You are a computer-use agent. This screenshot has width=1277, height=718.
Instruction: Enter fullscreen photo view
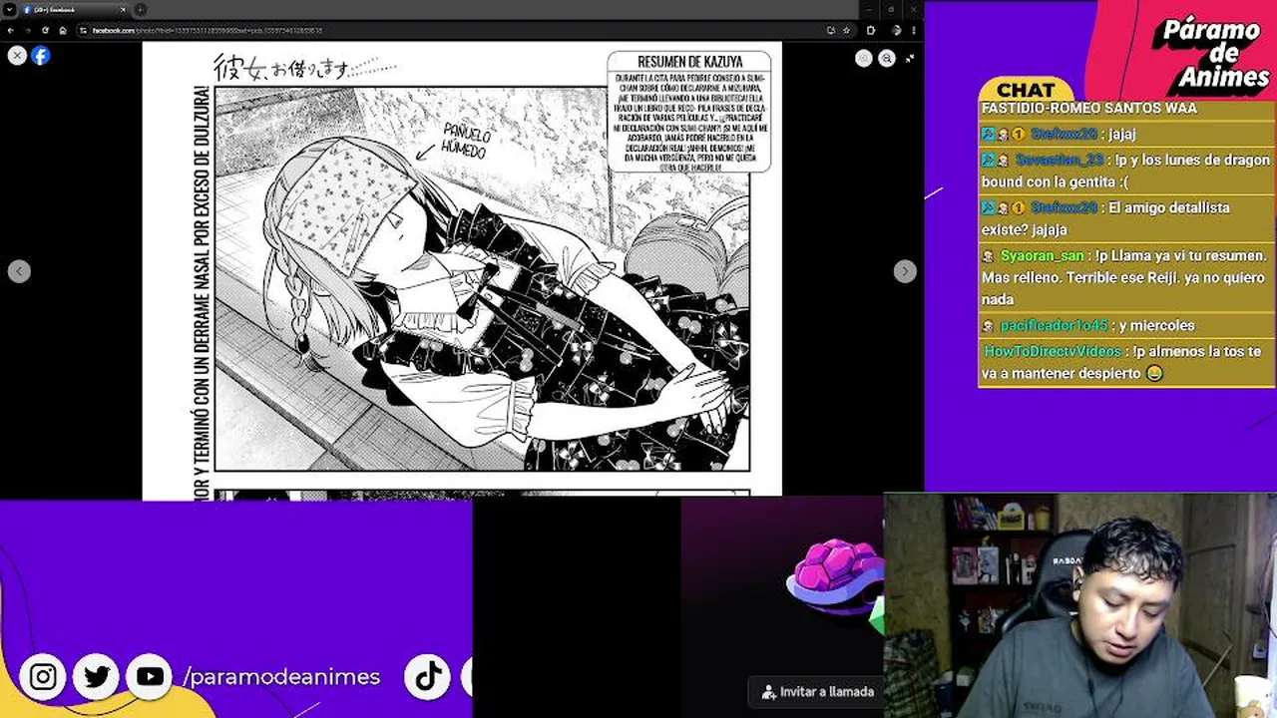tap(910, 59)
